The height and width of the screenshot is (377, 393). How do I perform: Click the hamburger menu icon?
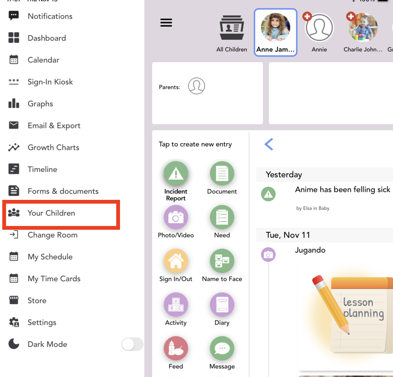pos(166,23)
